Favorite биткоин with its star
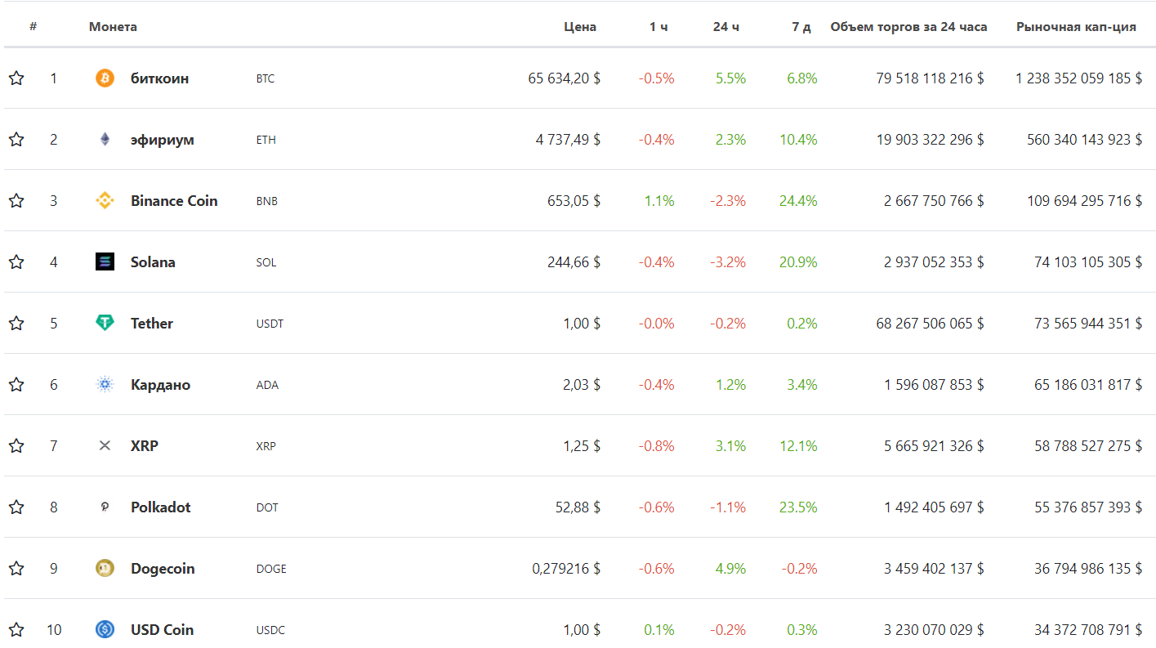The image size is (1156, 648). click(16, 78)
